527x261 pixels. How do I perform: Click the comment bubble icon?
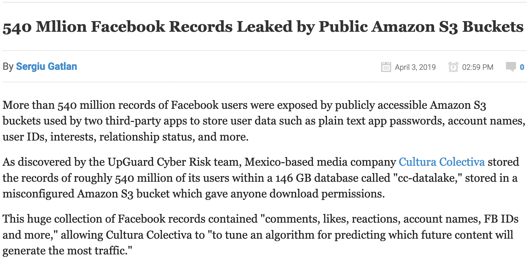point(511,67)
